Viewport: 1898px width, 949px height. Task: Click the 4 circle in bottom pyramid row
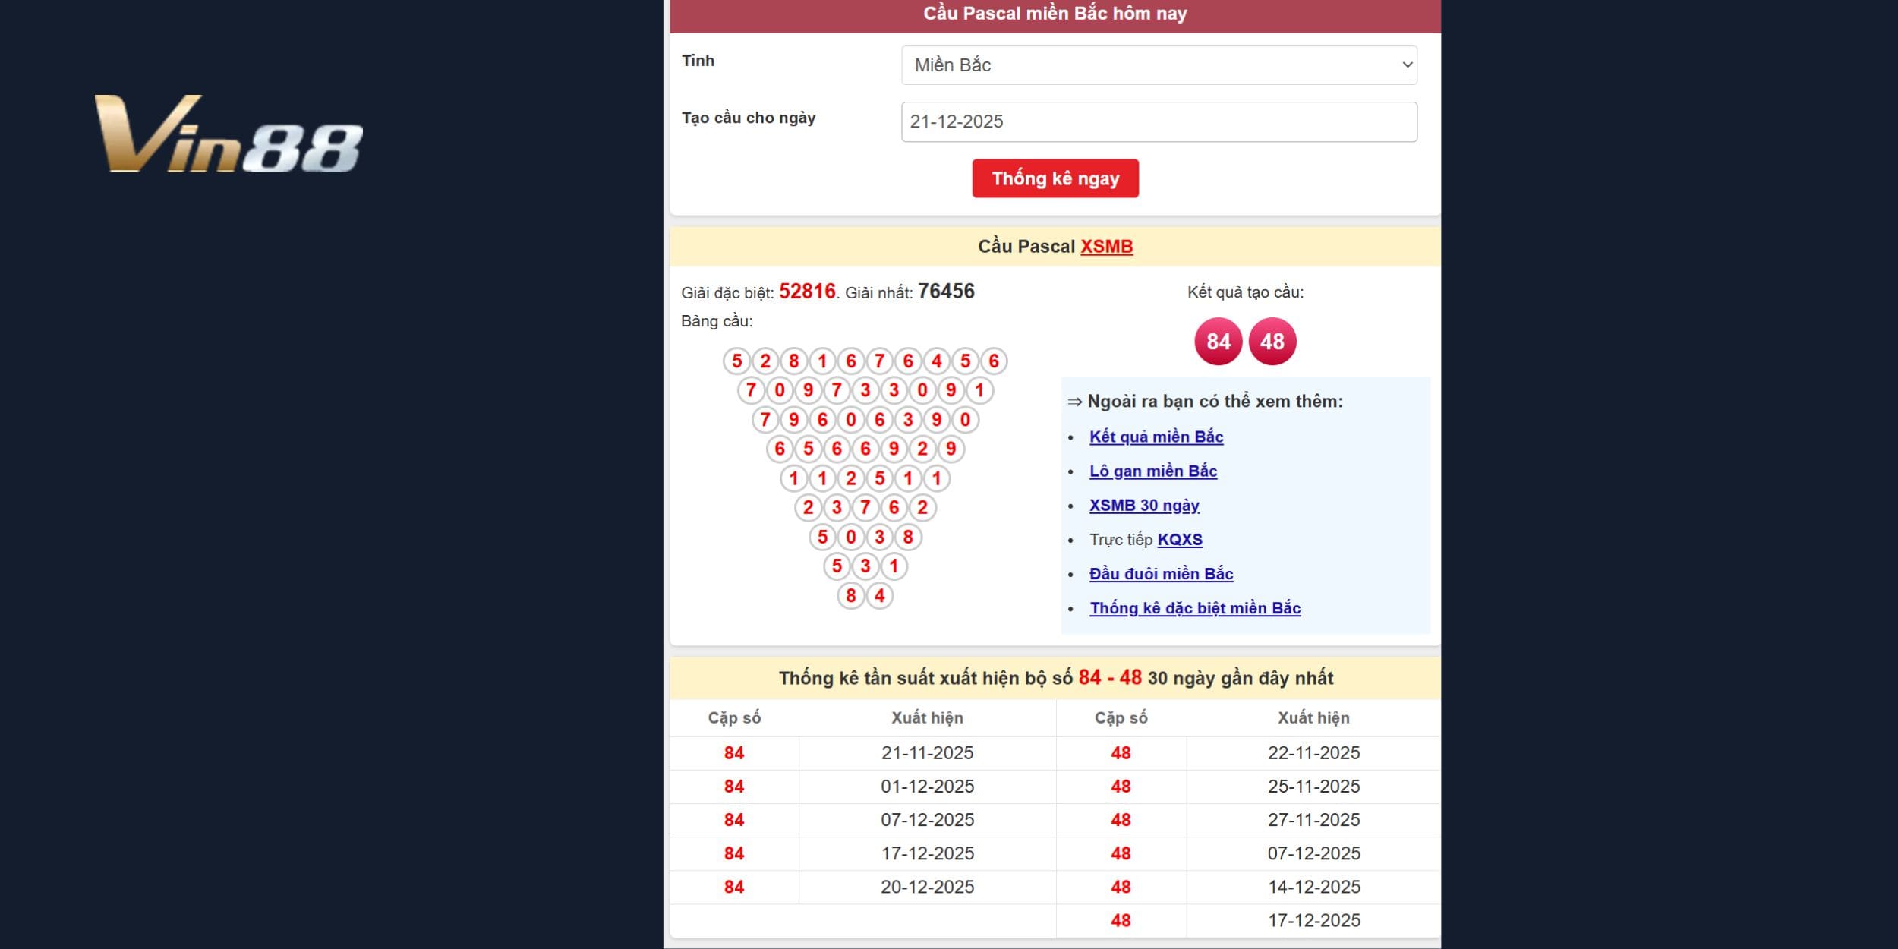[x=879, y=596]
